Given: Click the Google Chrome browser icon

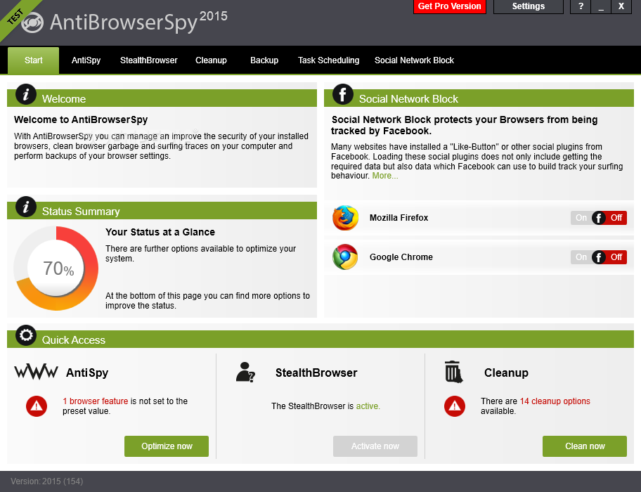Looking at the screenshot, I should pos(345,257).
